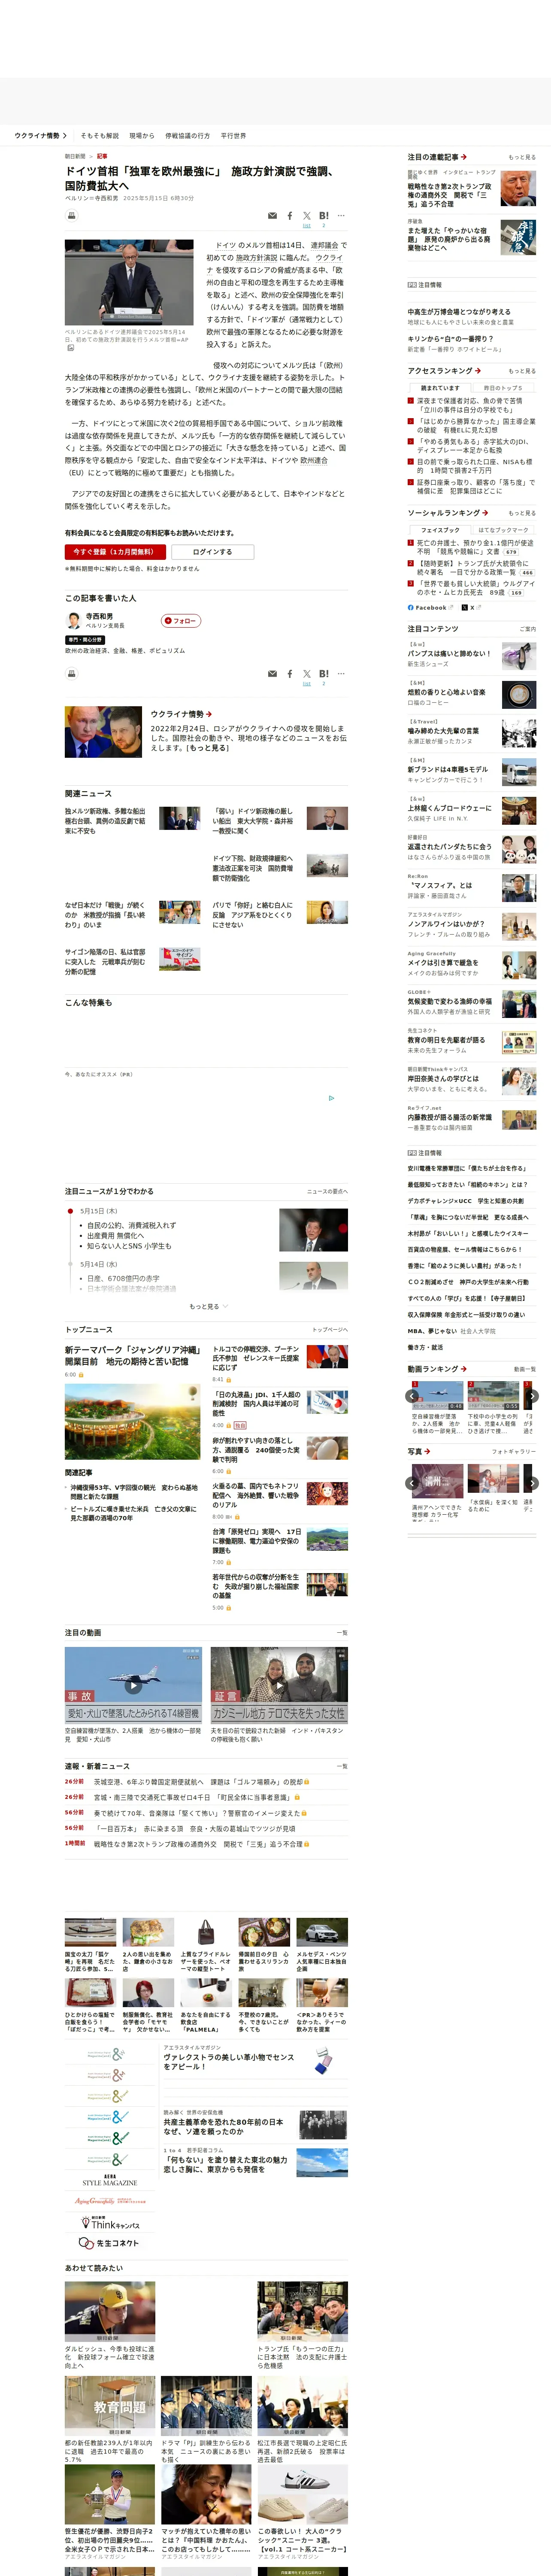Open 動画一覧 link in sidebar

(525, 1369)
